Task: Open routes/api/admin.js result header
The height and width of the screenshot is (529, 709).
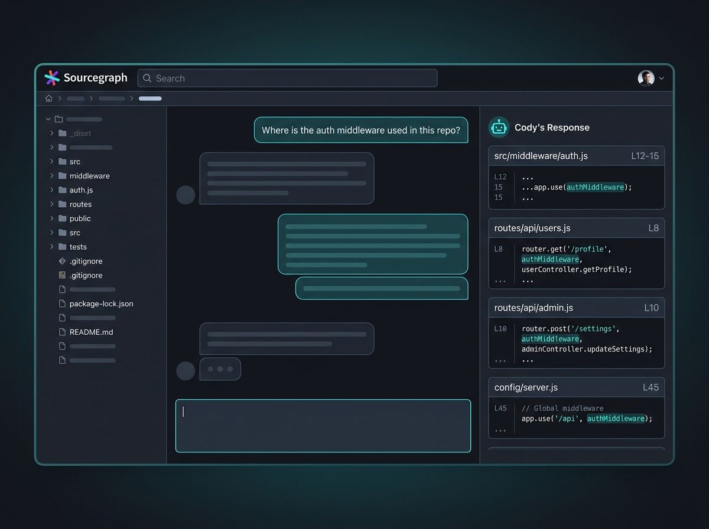Action: (577, 308)
